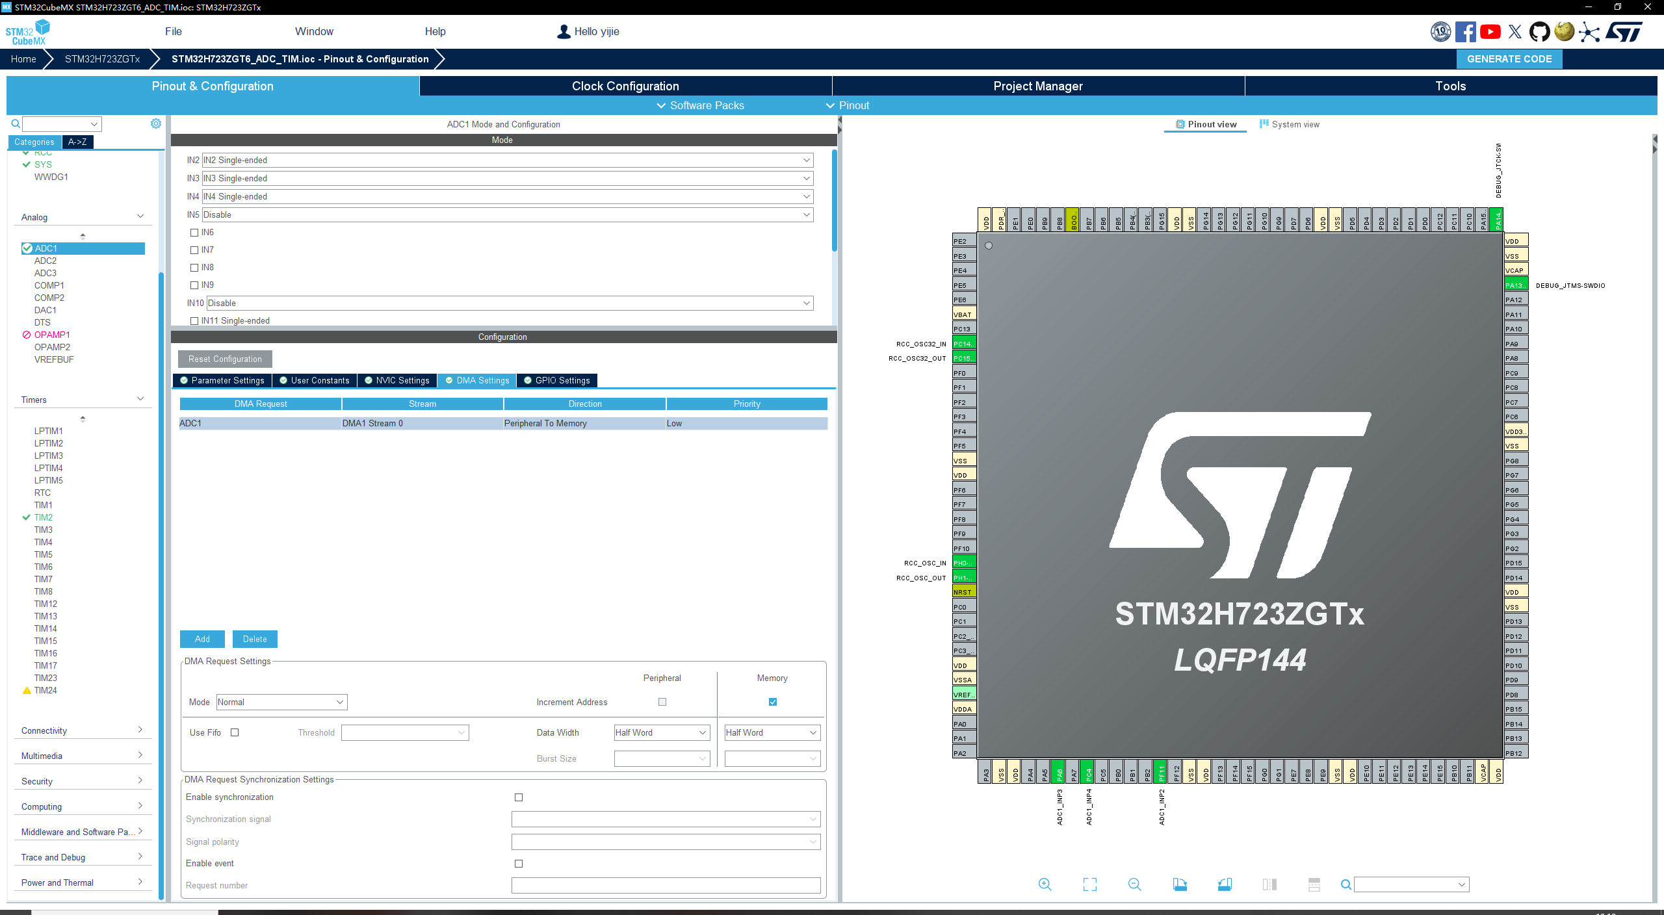The width and height of the screenshot is (1664, 915).
Task: Click the PF11 ADC1_INP2 pin
Action: click(1162, 771)
